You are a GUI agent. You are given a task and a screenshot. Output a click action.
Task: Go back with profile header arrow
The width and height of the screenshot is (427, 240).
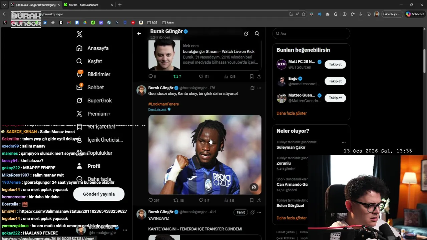[x=139, y=34]
